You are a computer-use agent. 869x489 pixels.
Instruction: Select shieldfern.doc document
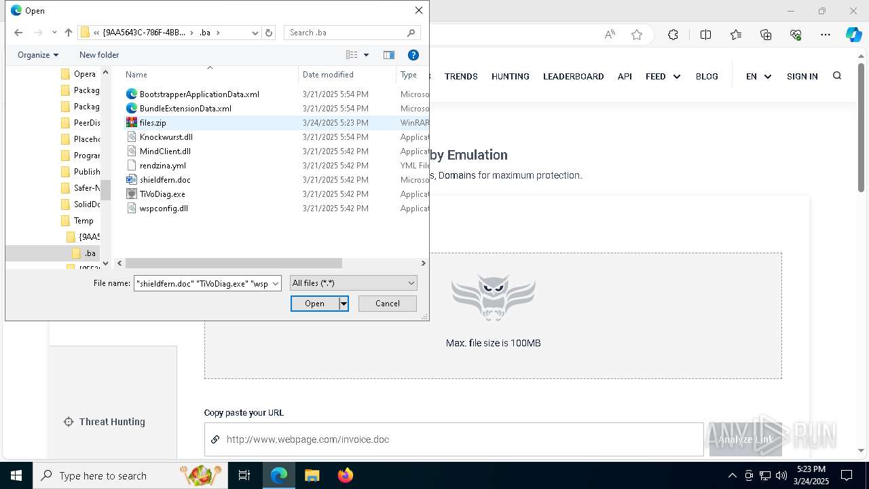click(x=165, y=180)
